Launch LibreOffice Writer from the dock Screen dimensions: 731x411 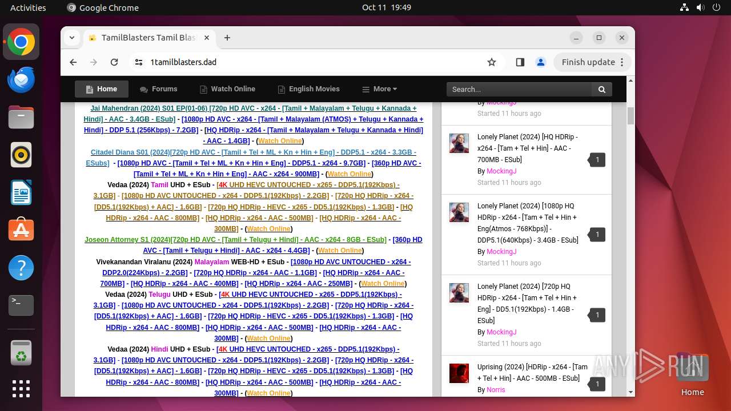pyautogui.click(x=21, y=192)
